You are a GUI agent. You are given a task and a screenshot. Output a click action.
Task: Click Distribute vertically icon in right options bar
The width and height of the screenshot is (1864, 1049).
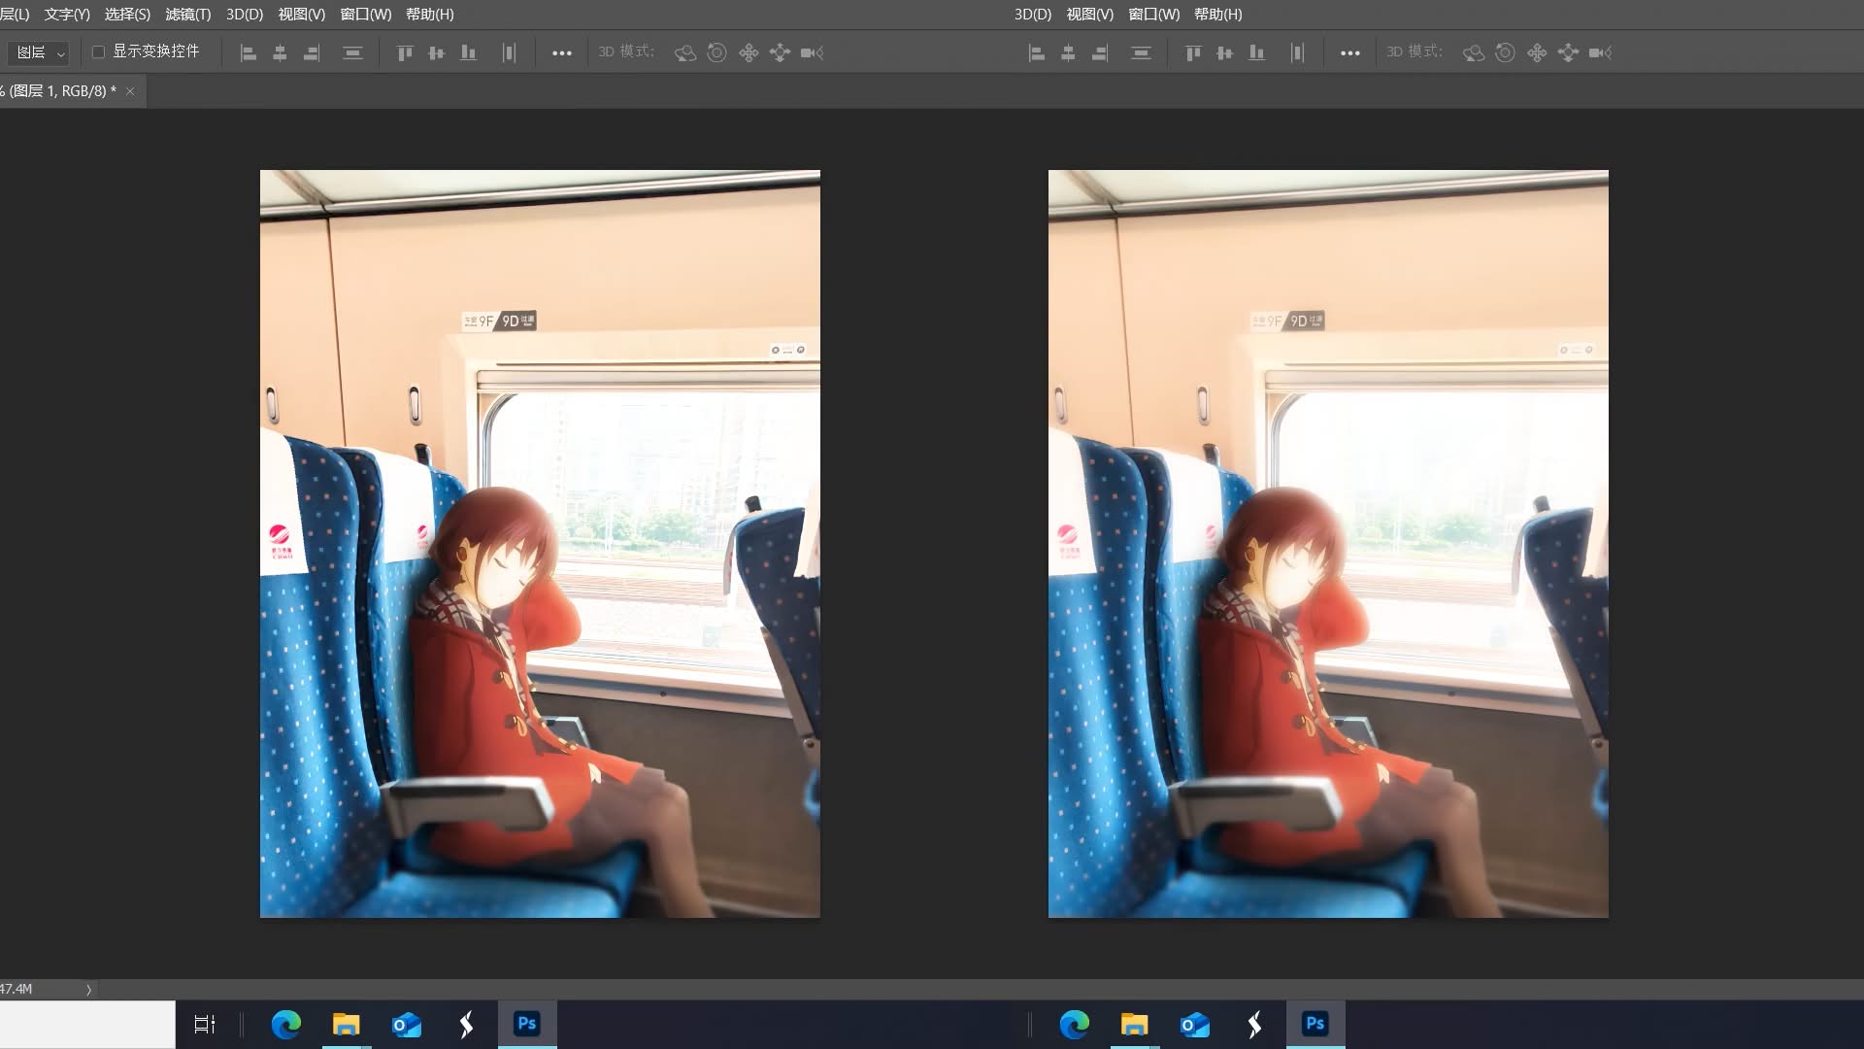[1141, 53]
